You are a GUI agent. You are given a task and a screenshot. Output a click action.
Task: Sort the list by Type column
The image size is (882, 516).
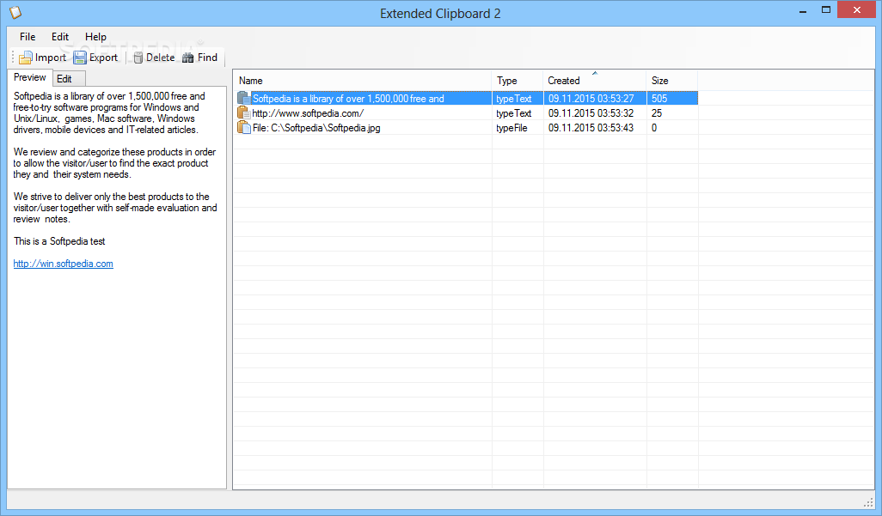pos(518,81)
